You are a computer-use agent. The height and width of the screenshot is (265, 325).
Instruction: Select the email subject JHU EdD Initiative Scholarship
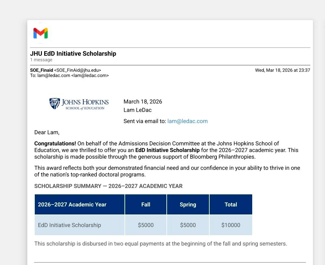point(73,53)
